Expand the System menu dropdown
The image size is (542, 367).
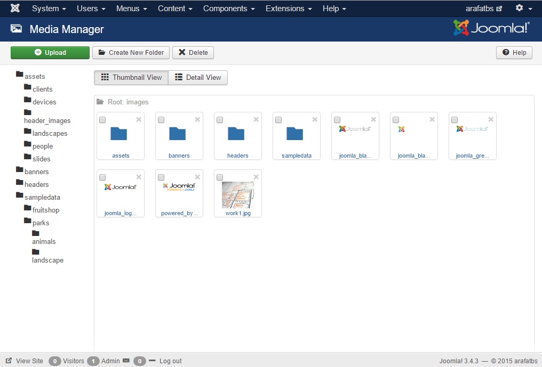coord(49,9)
